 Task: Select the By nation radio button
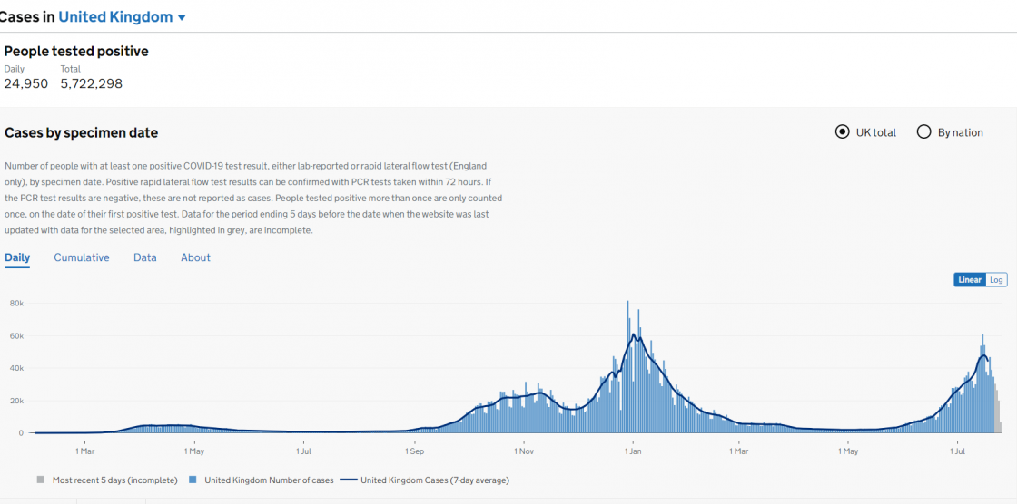click(x=923, y=132)
